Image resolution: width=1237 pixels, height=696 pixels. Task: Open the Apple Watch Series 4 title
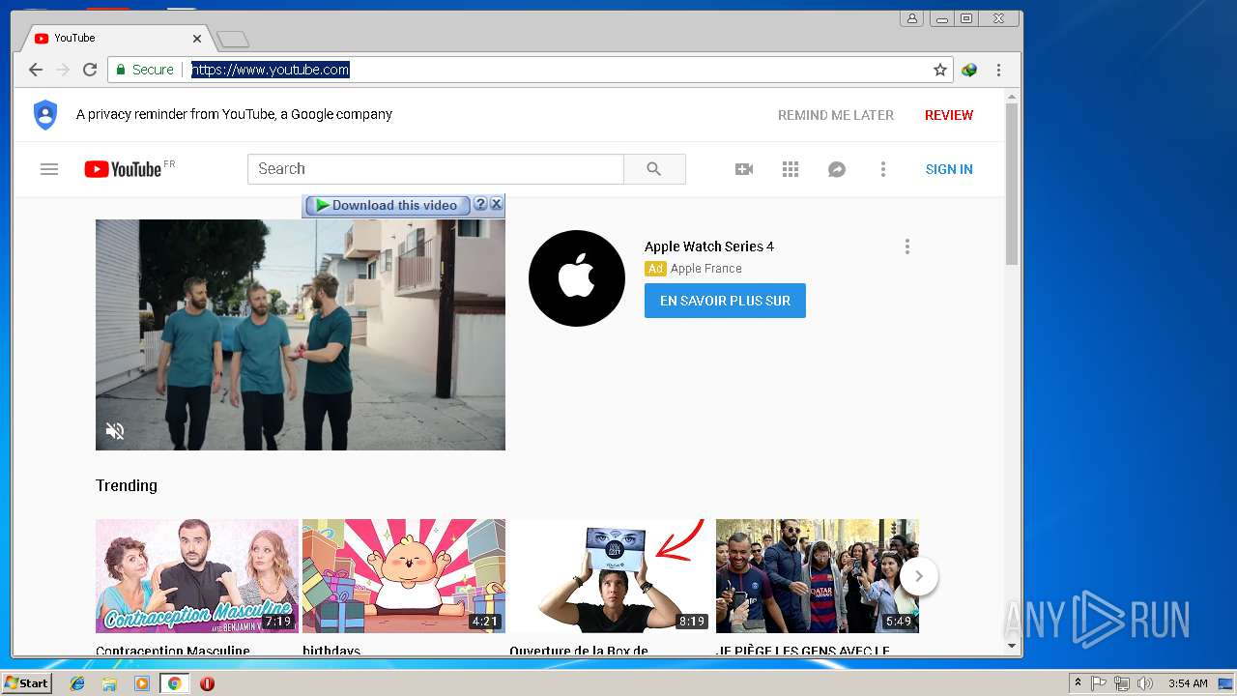click(x=709, y=246)
